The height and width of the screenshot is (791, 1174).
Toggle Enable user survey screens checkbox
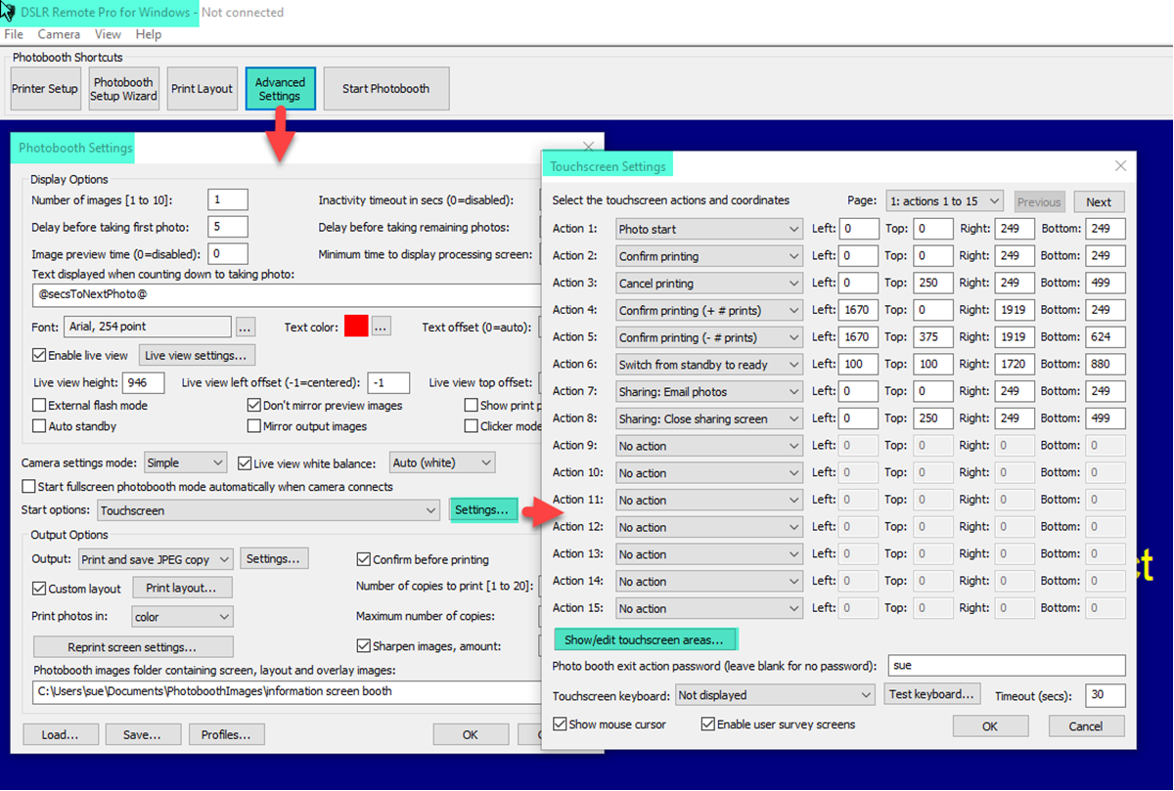tap(708, 725)
